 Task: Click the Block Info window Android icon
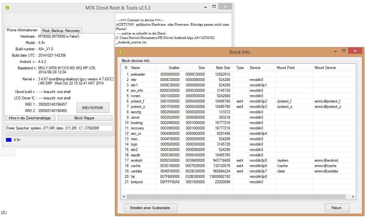tap(121, 52)
